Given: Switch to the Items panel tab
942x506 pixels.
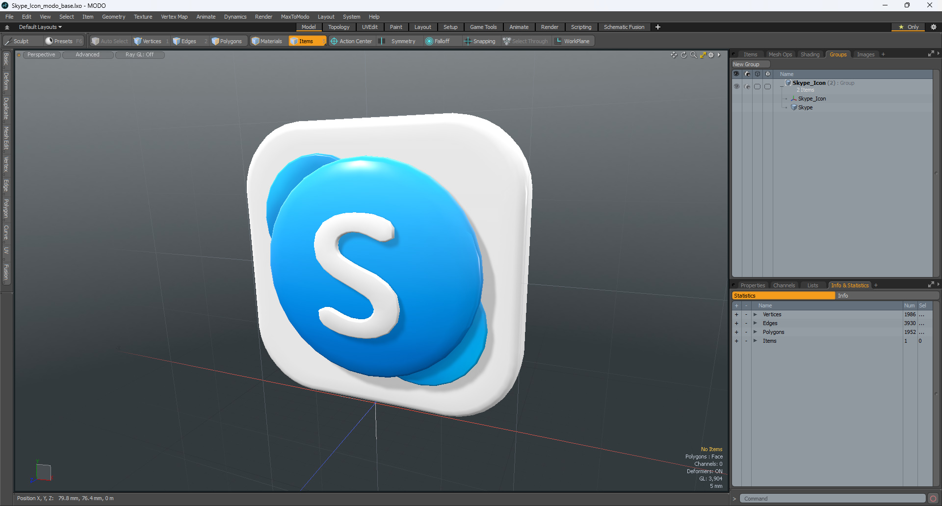Looking at the screenshot, I should (750, 54).
